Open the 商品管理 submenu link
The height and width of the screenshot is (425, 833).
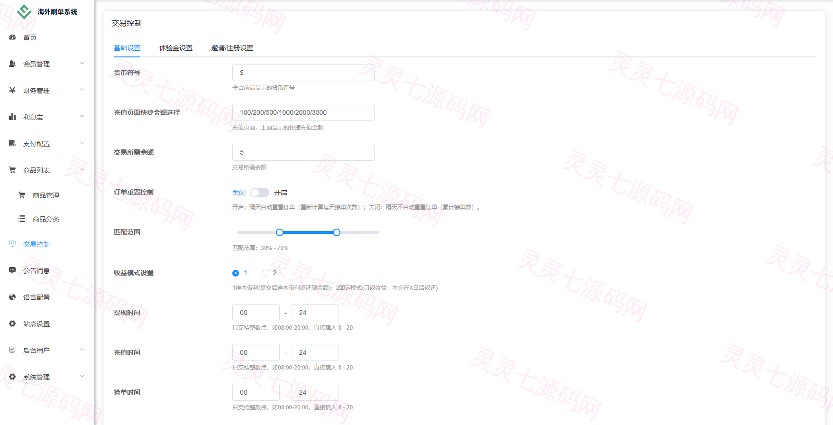pos(46,195)
